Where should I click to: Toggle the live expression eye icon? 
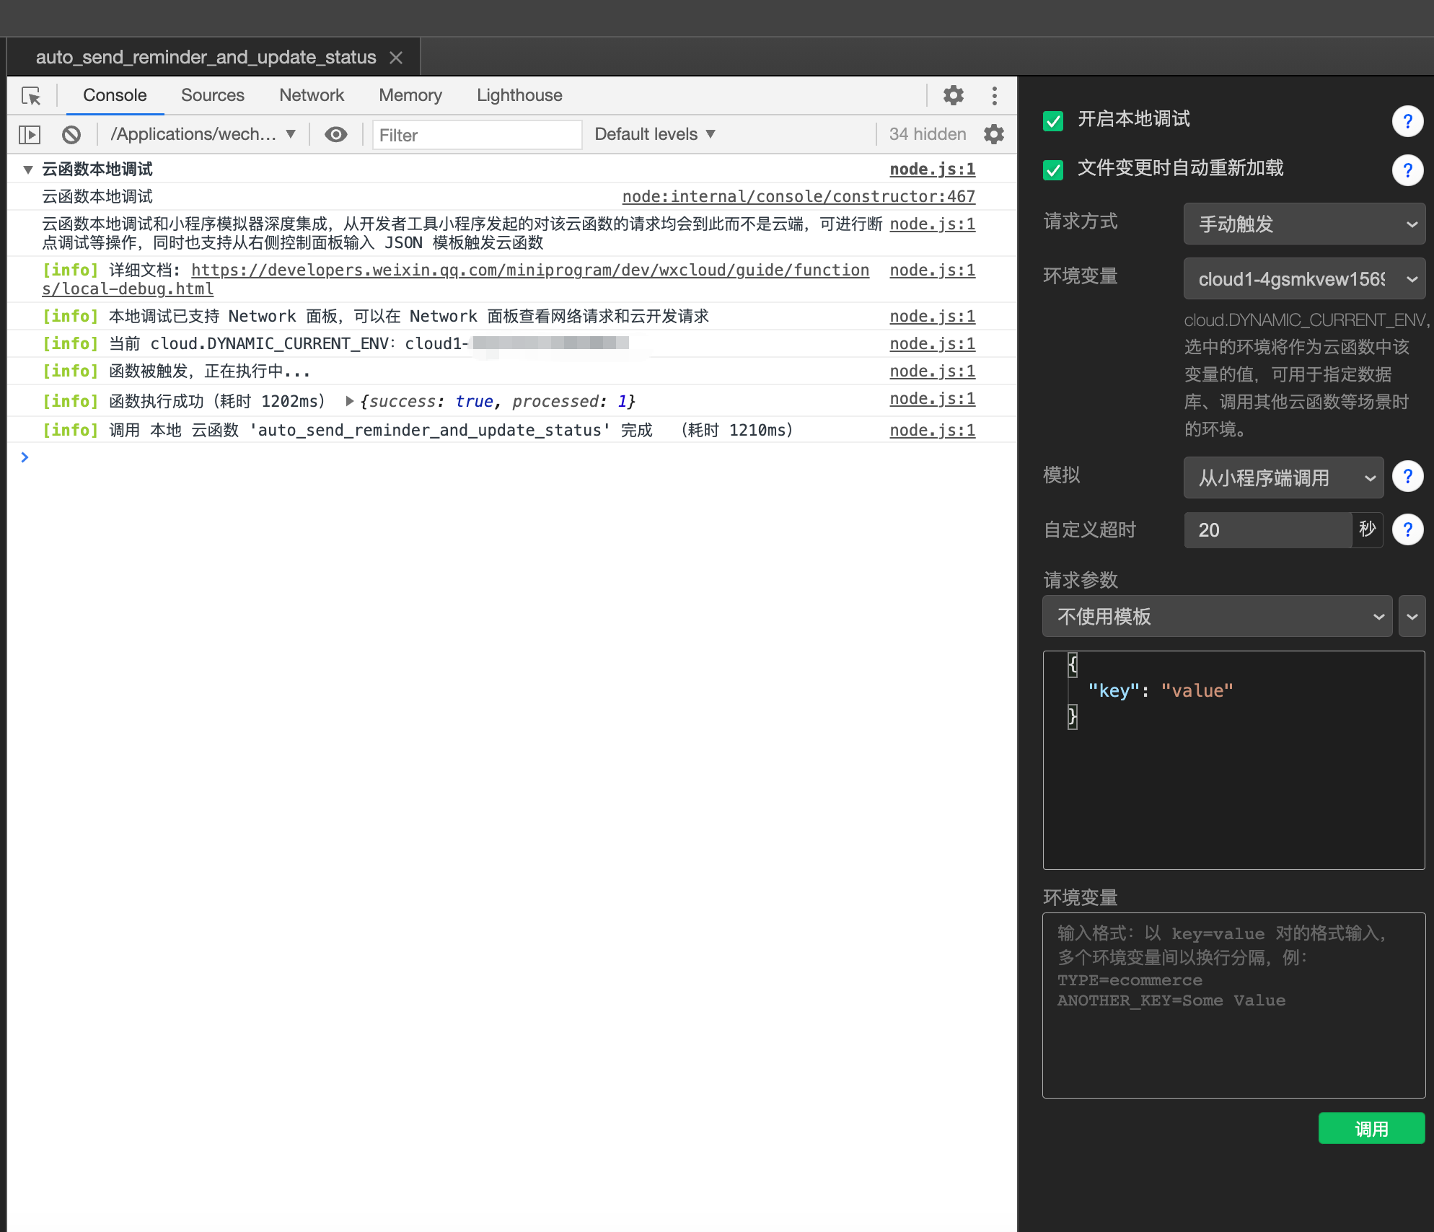click(x=335, y=135)
